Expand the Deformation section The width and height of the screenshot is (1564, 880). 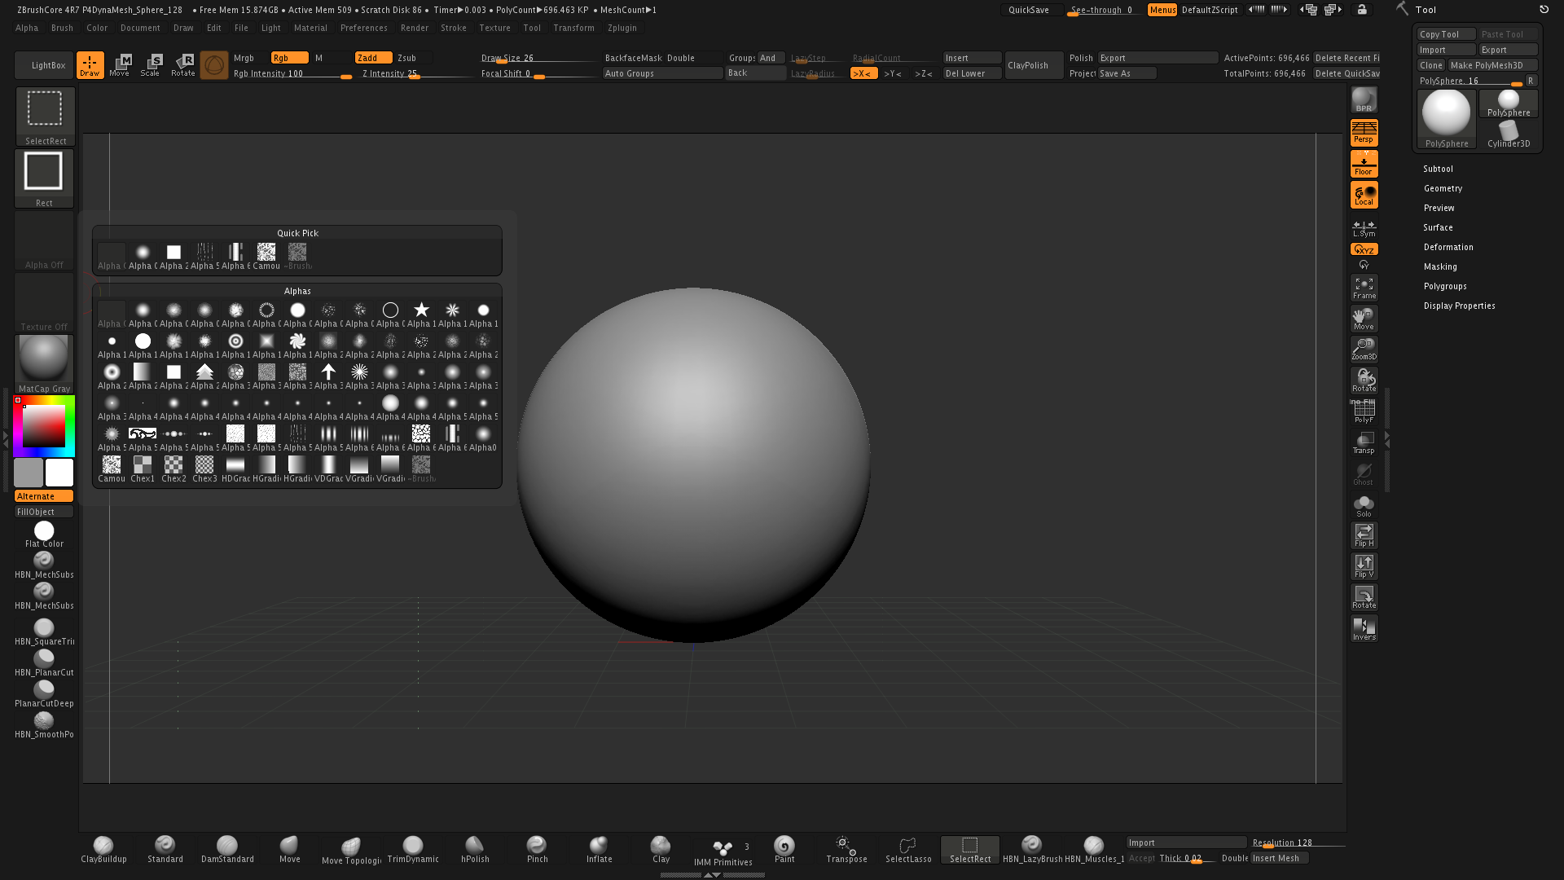pyautogui.click(x=1448, y=247)
